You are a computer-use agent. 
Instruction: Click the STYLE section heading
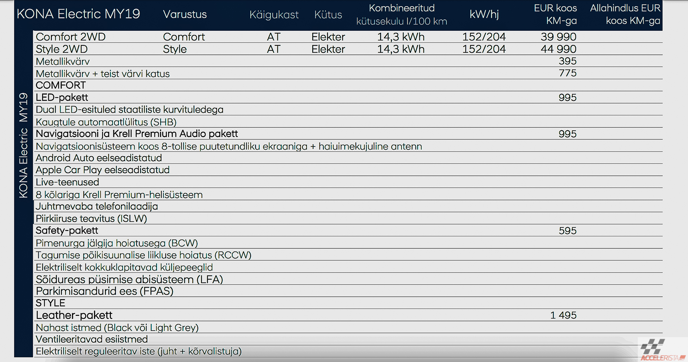coord(50,303)
